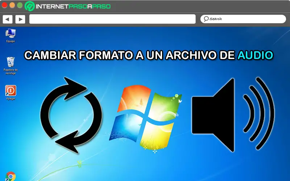Go back with the left arrow button
This screenshot has height=181, width=290.
[x=7, y=19]
